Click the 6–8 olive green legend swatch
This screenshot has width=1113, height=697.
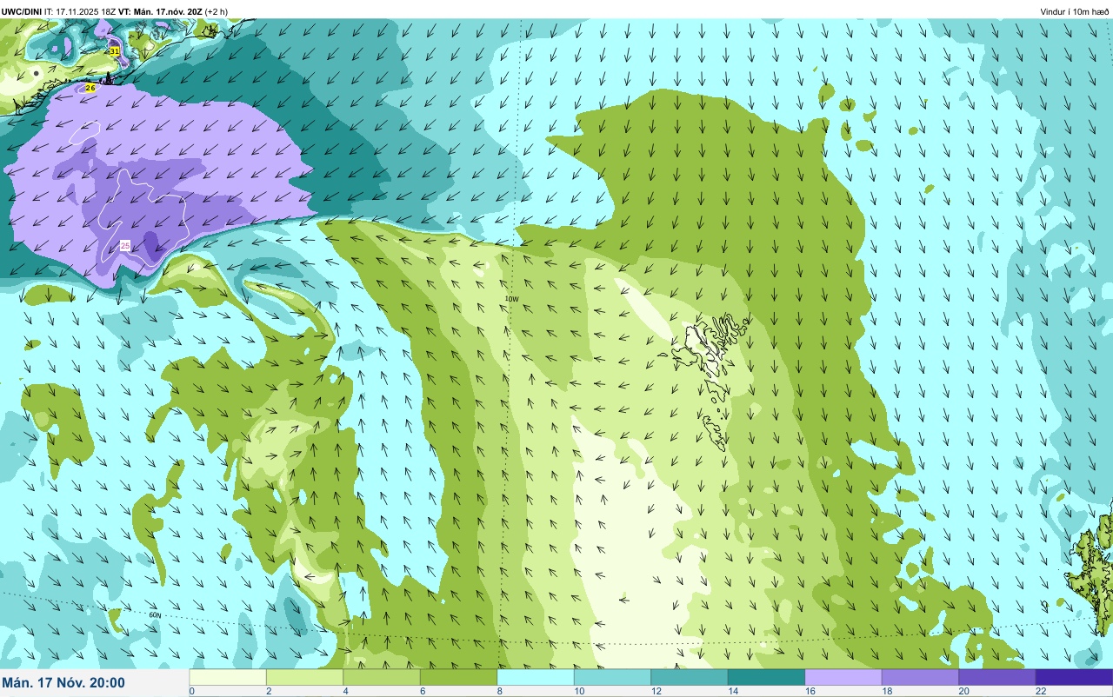[458, 677]
